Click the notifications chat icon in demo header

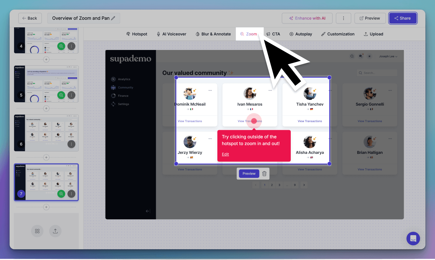(361, 56)
